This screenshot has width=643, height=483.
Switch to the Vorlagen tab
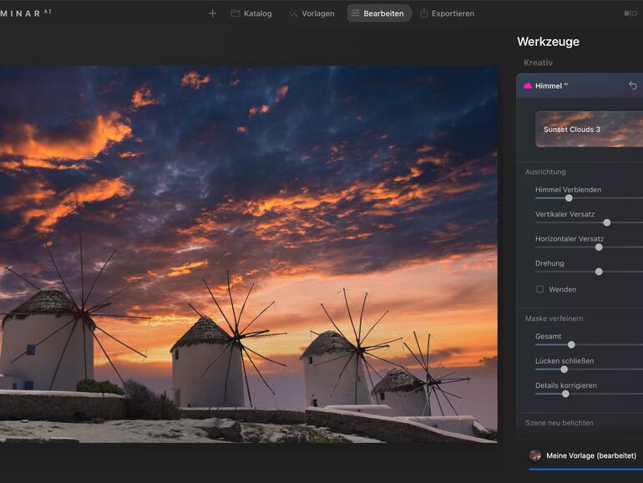[312, 13]
